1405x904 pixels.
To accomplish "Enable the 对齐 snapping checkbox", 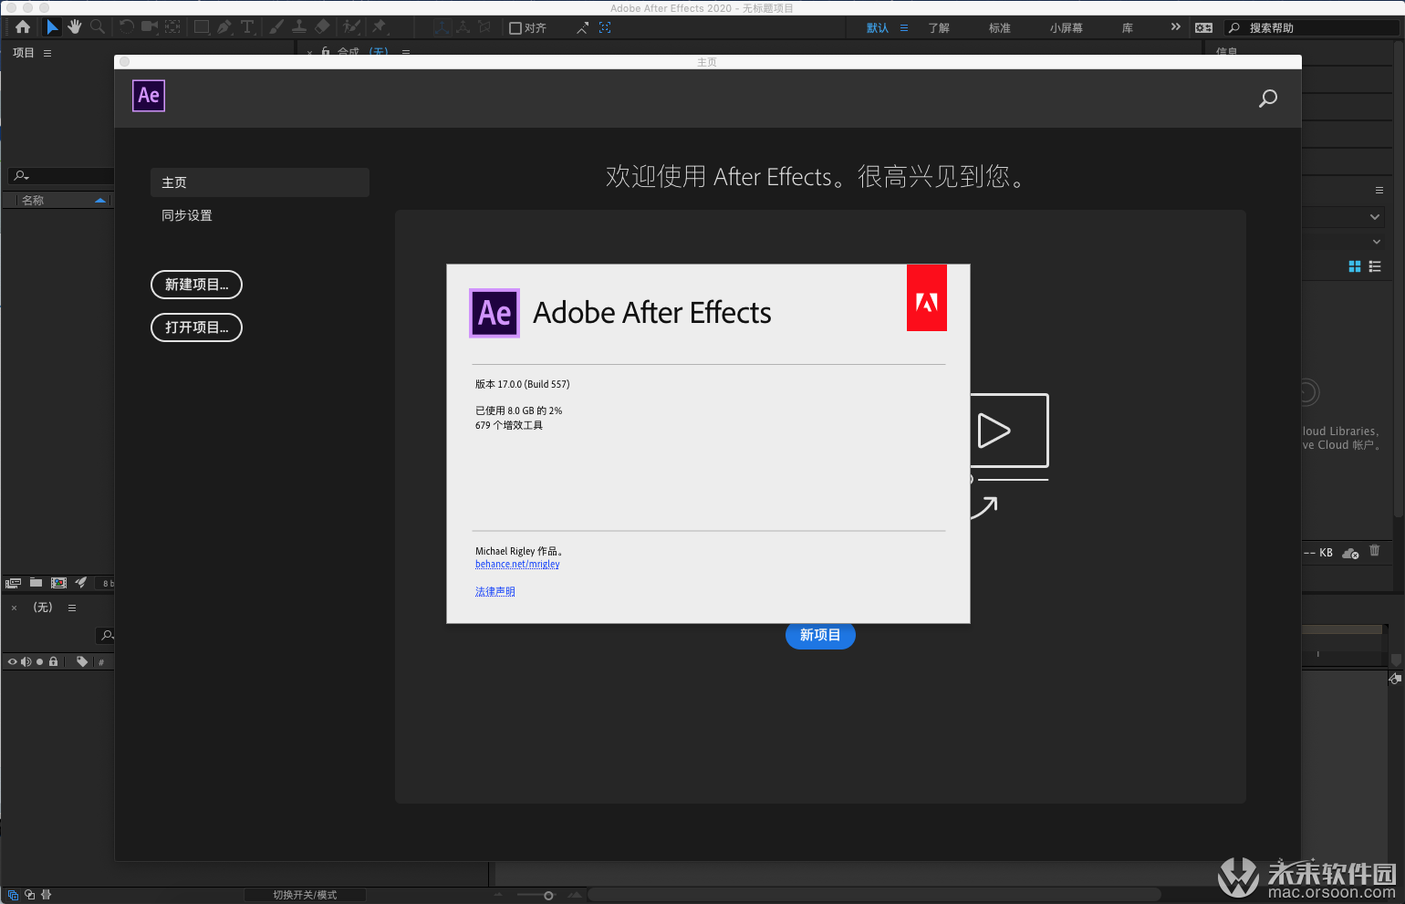I will tap(515, 28).
